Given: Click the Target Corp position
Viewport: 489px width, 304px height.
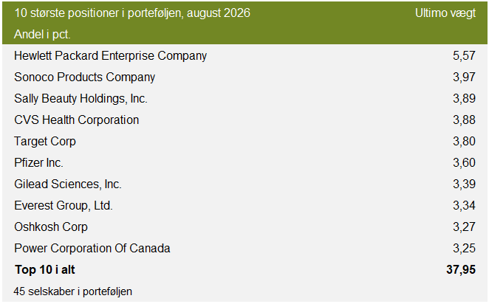Looking at the screenshot, I should click(45, 142).
